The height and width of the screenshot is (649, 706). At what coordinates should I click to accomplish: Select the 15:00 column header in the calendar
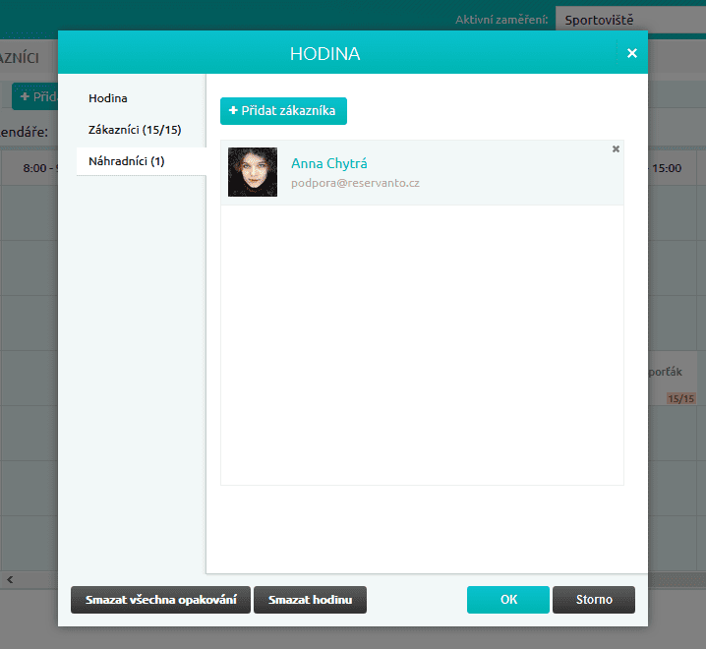pyautogui.click(x=667, y=168)
